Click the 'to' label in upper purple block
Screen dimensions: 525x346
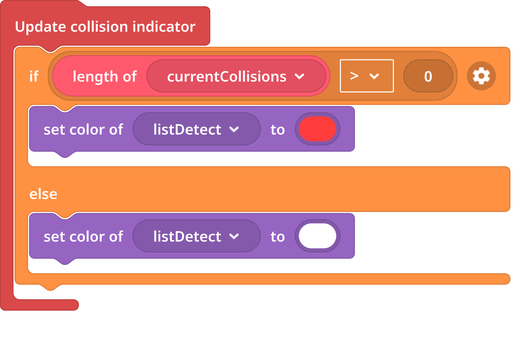point(278,129)
